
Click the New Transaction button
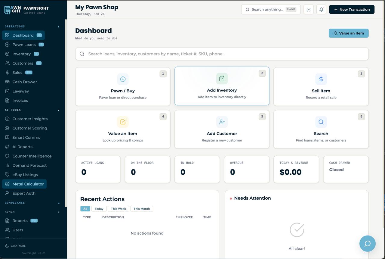[x=352, y=9]
